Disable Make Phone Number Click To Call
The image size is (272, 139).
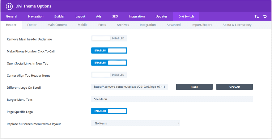[x=109, y=51]
